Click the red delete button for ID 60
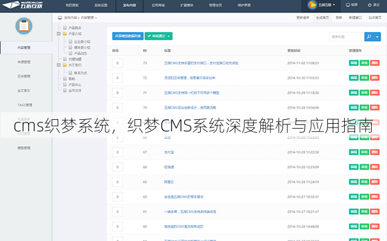The width and height of the screenshot is (387, 241). tap(375, 226)
